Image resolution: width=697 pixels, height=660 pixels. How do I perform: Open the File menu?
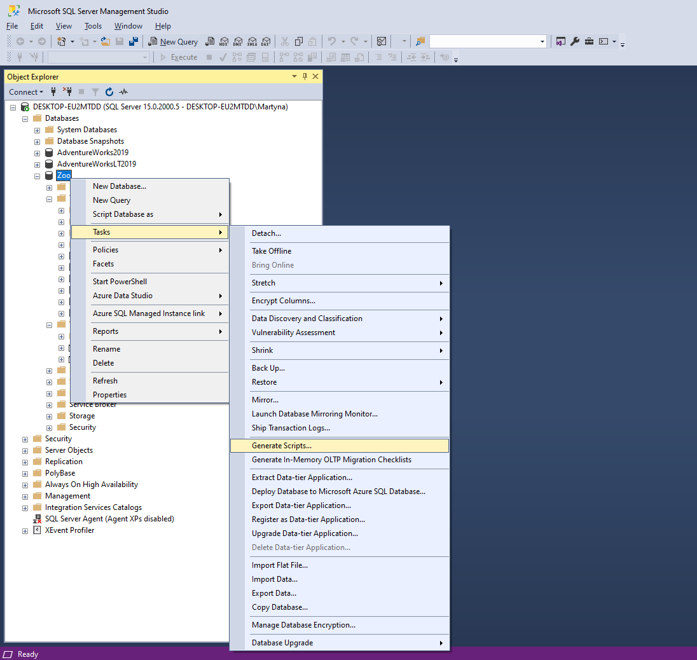(12, 26)
